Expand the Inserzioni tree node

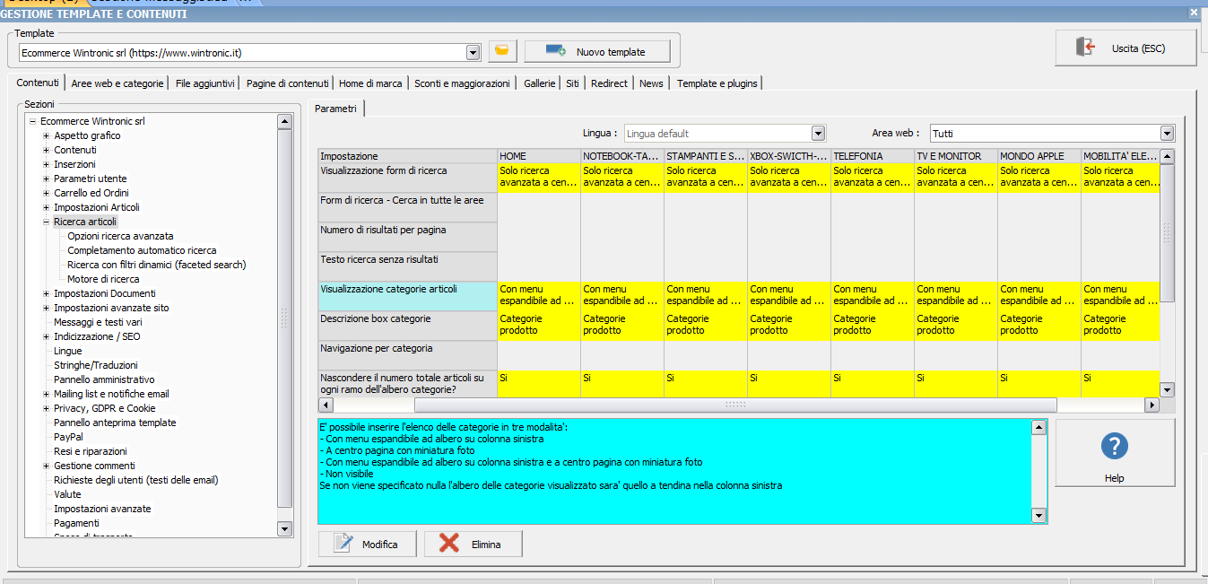(x=47, y=164)
